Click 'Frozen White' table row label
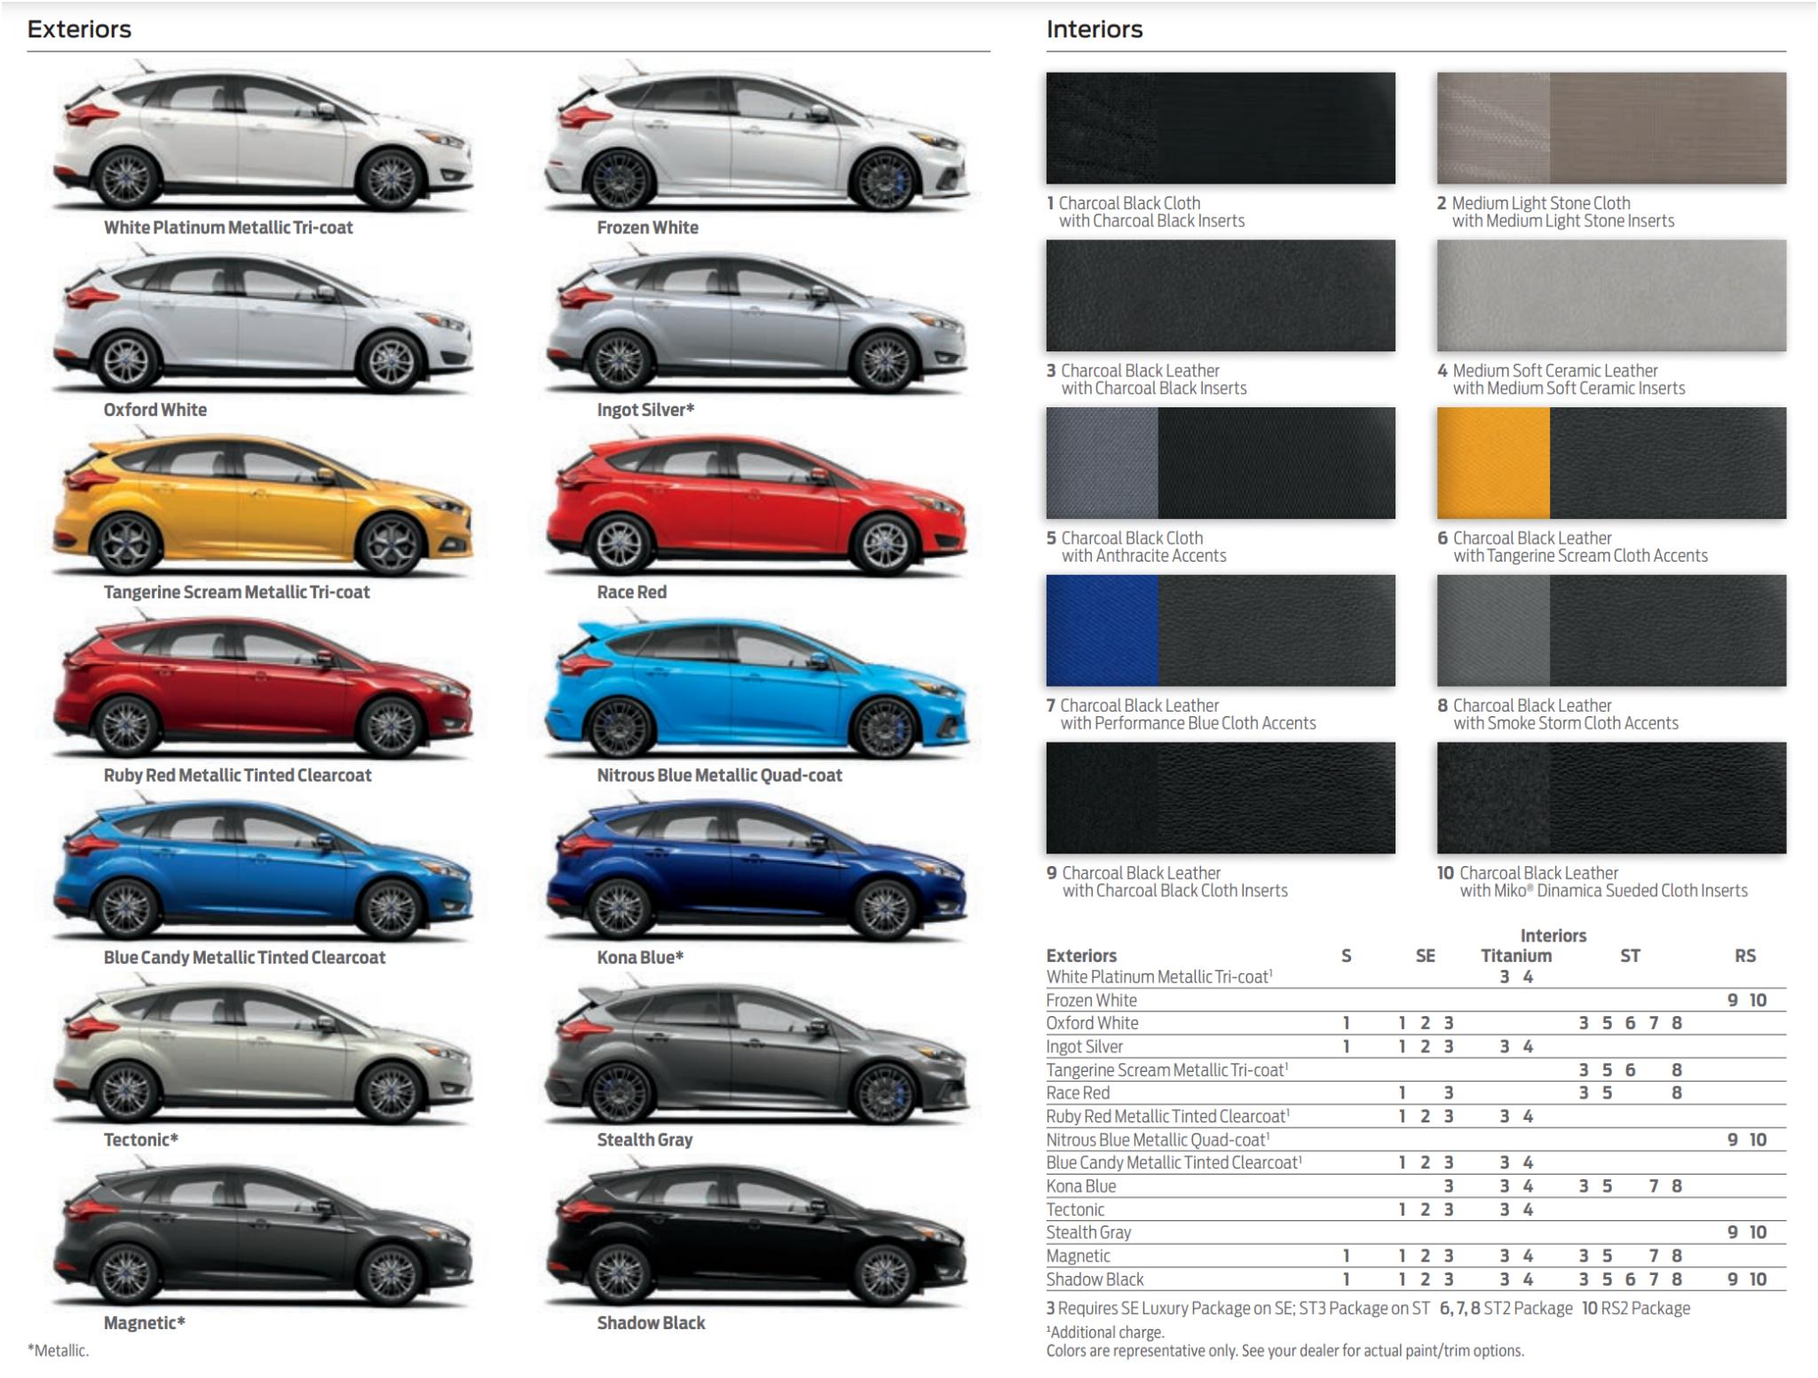This screenshot has width=1818, height=1378. pos(1091,1000)
